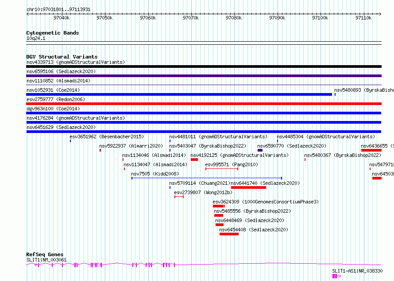This screenshot has height=281, width=394.
Task: Click the Cytogenetic Bands track title
Action: [53, 33]
